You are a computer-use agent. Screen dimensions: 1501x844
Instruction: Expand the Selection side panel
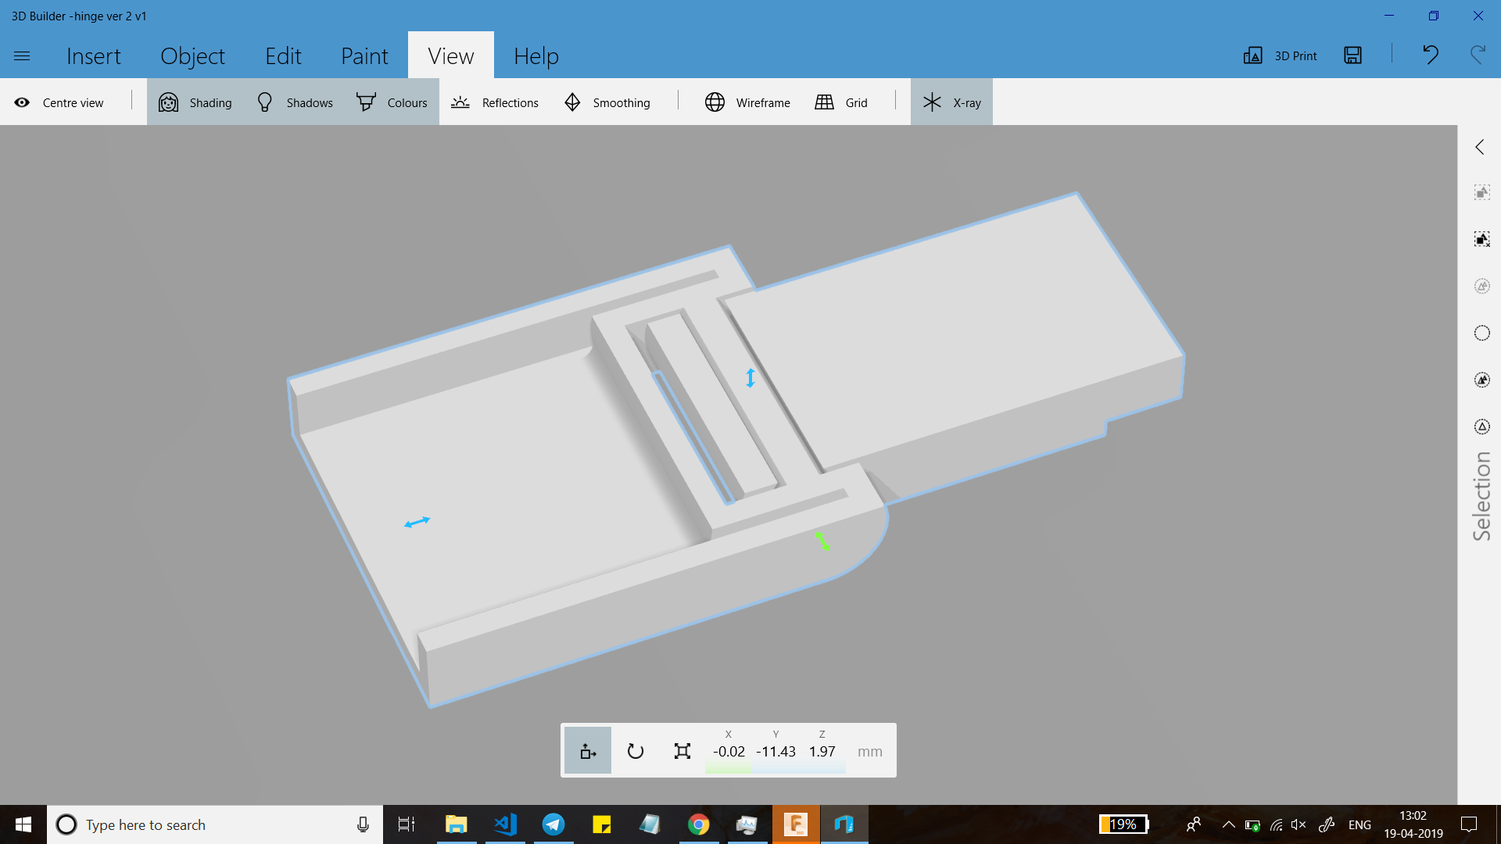click(x=1479, y=147)
